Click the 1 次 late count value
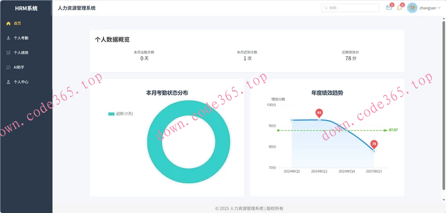The width and height of the screenshot is (446, 213). click(247, 59)
